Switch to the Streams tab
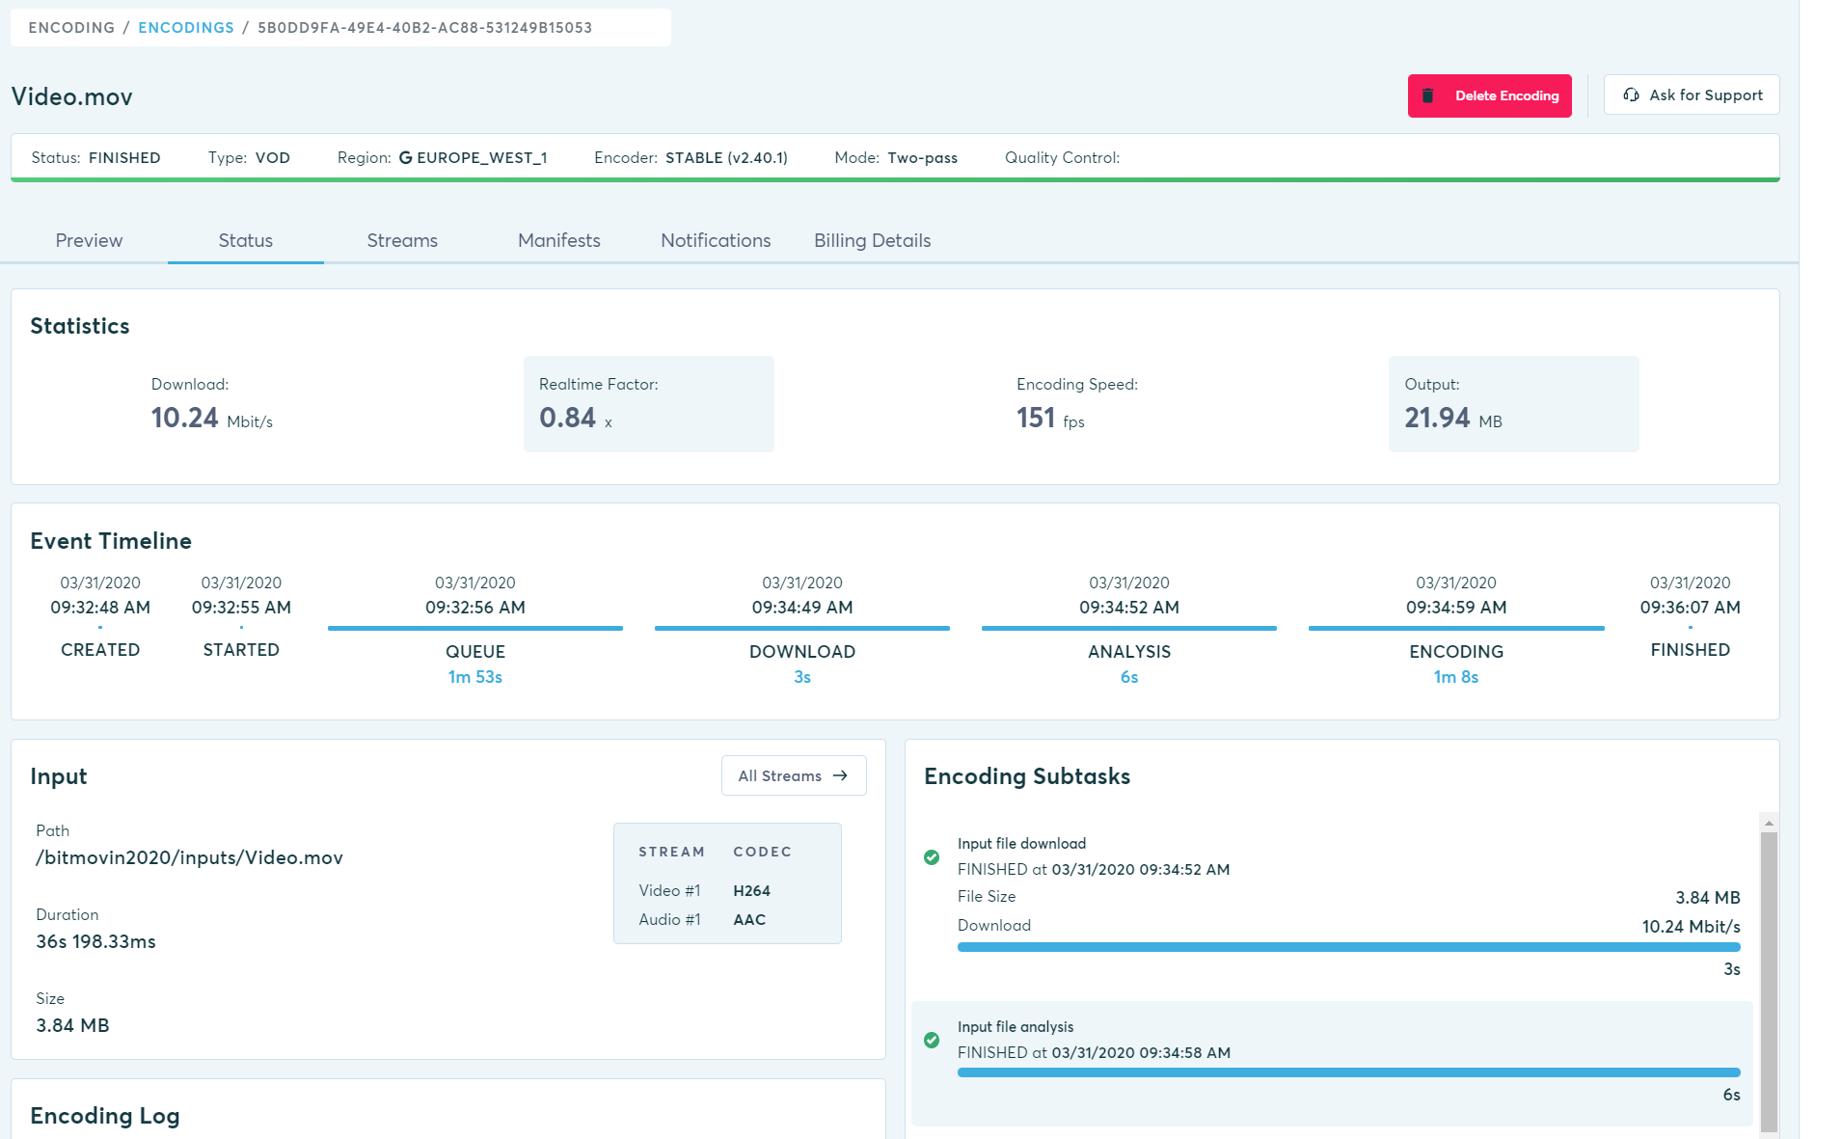Screen dimensions: 1842x1139 (402, 240)
